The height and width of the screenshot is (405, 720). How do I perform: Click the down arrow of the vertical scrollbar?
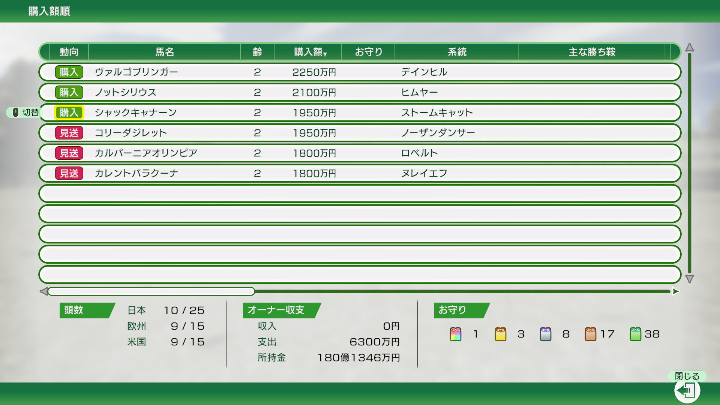(689, 278)
